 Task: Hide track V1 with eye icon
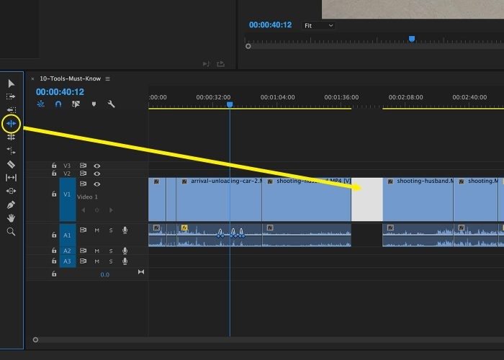pos(96,184)
